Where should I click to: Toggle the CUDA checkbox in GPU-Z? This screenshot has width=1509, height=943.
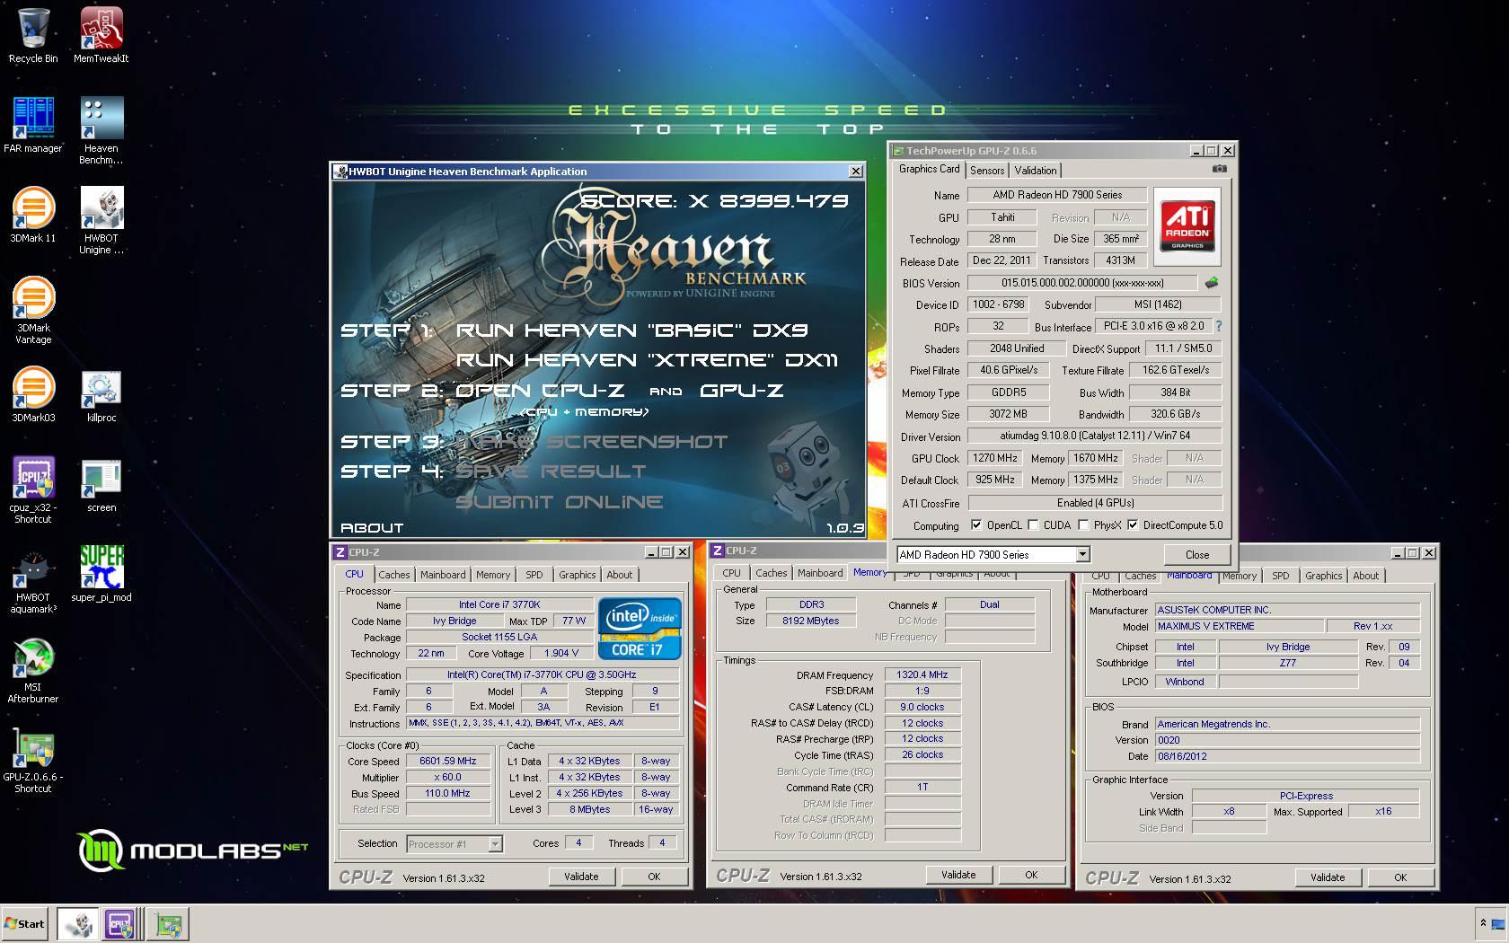(x=1033, y=525)
